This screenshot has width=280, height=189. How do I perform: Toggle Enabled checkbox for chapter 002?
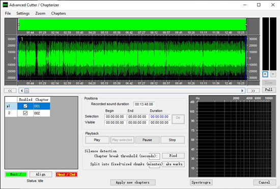pos(25,113)
